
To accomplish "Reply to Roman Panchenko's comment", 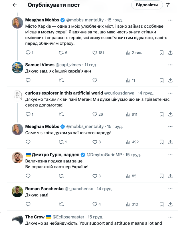I will coord(28,204).
